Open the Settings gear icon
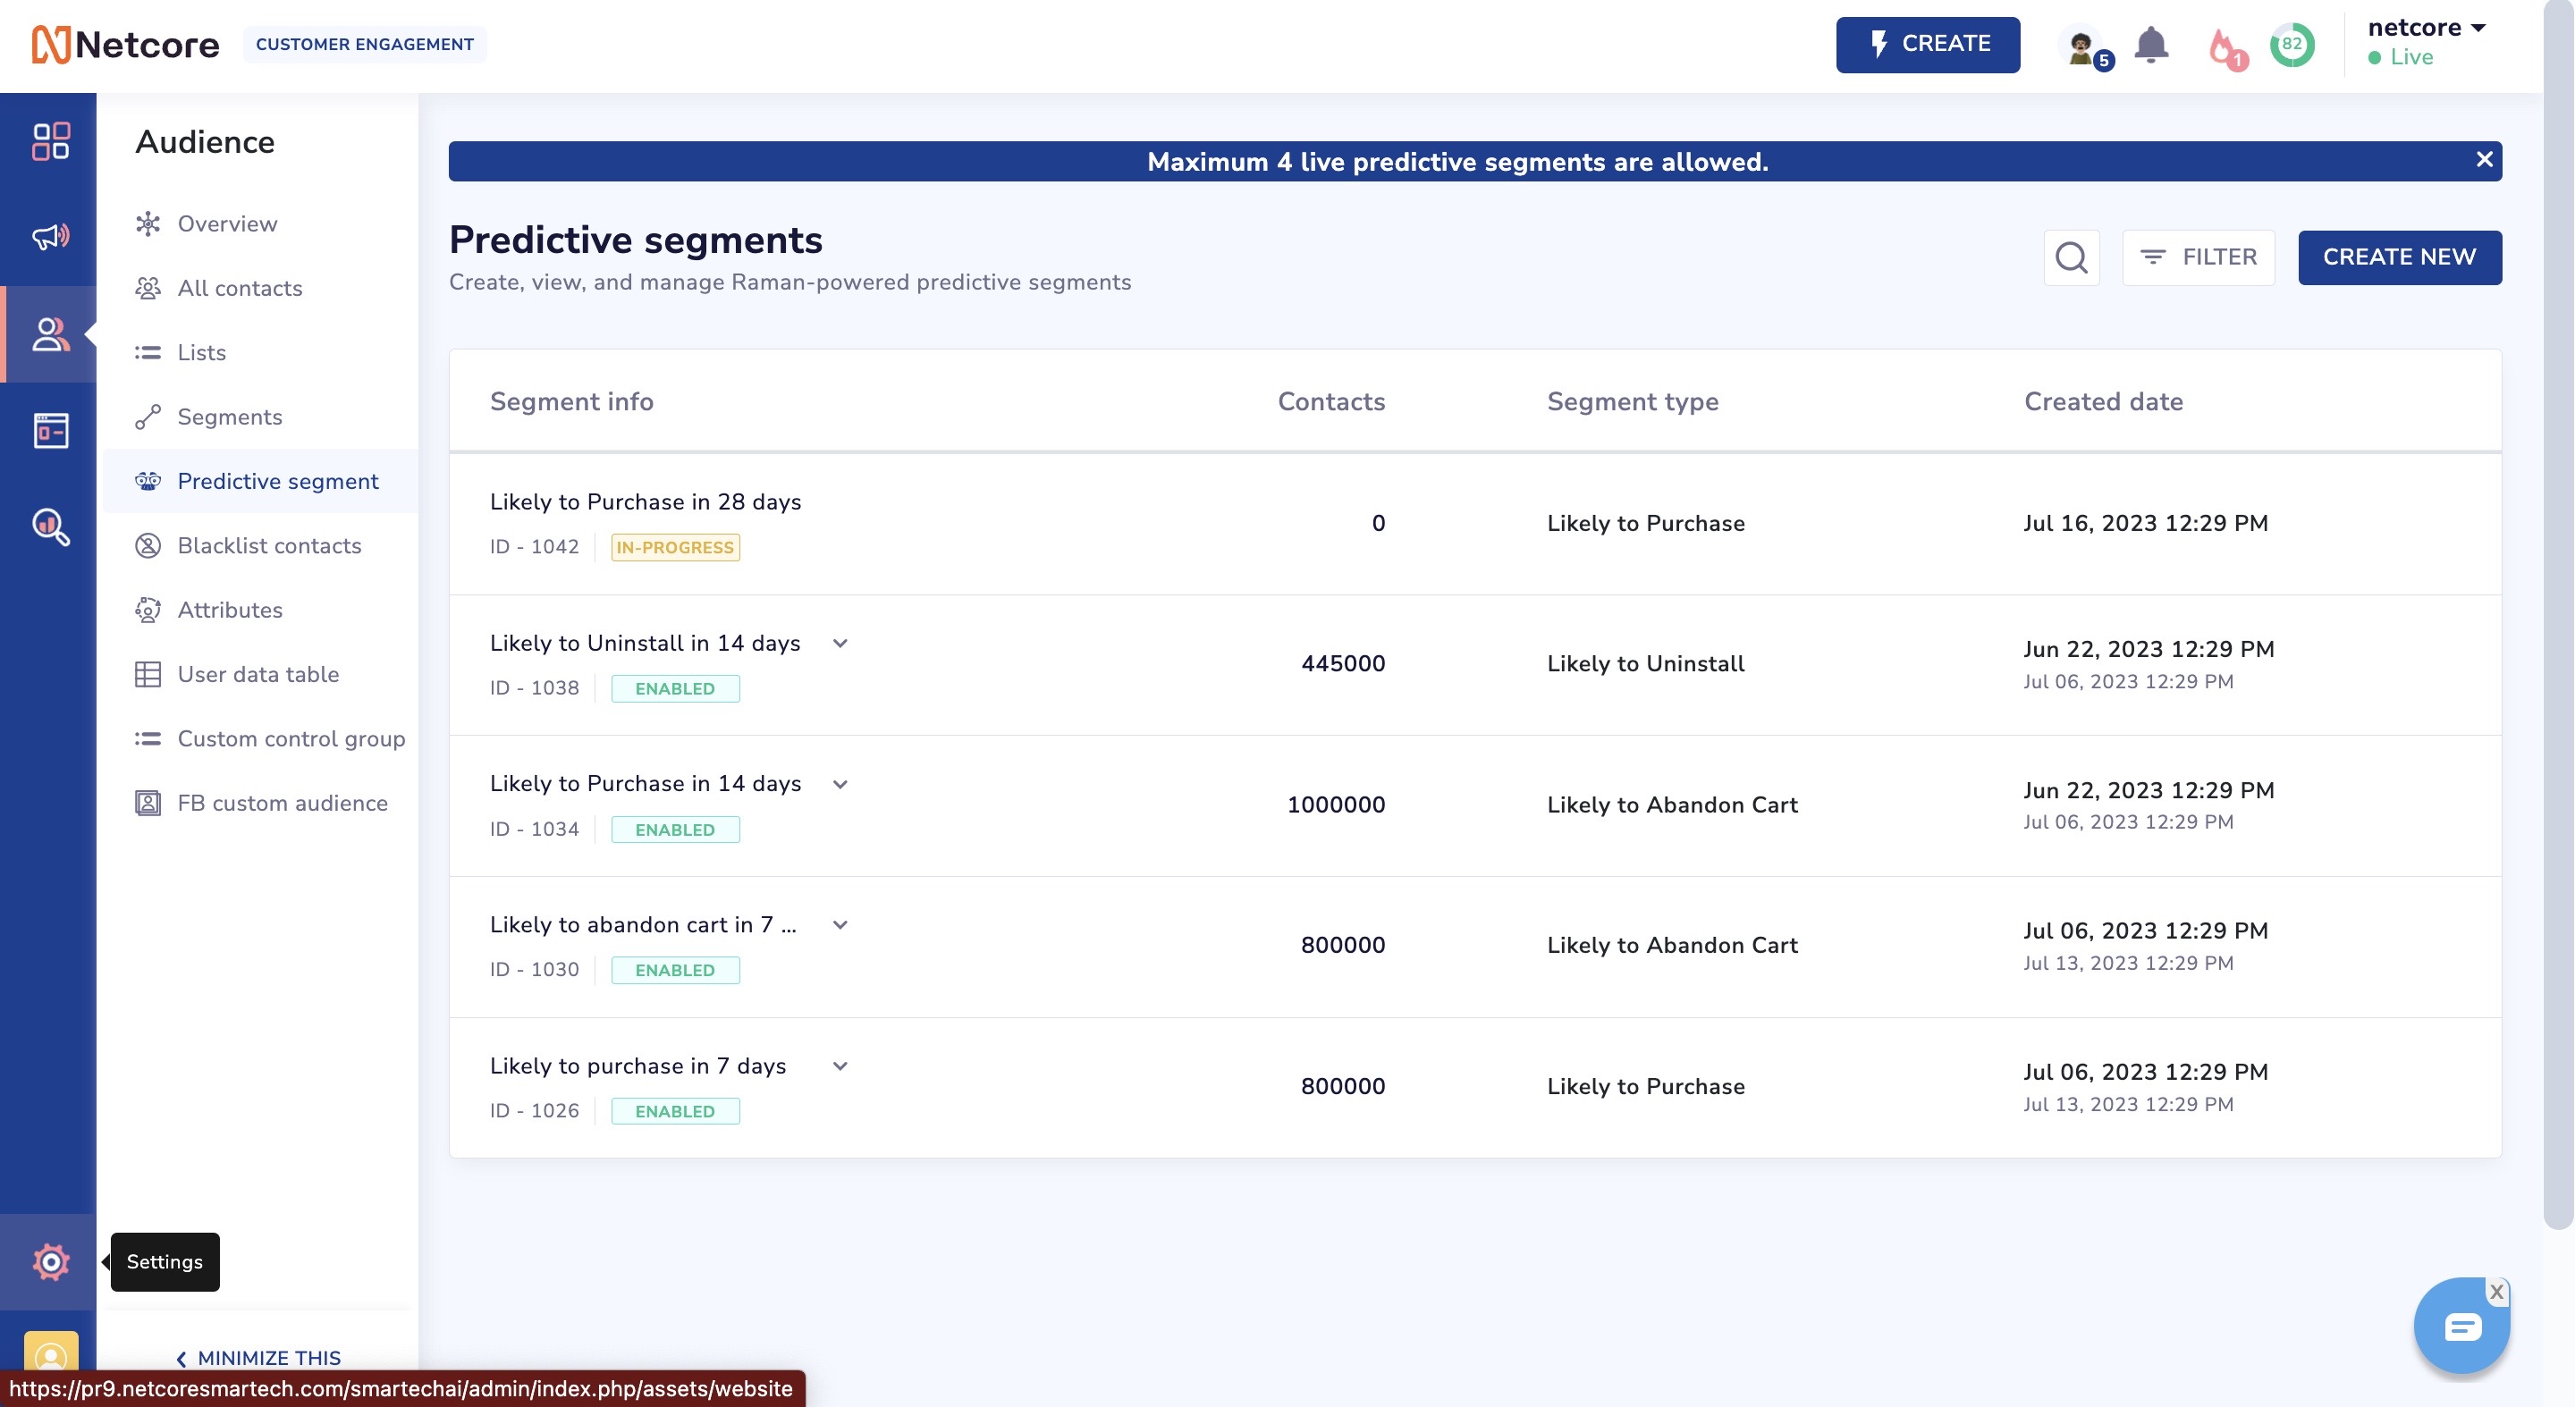2575x1407 pixels. (50, 1262)
